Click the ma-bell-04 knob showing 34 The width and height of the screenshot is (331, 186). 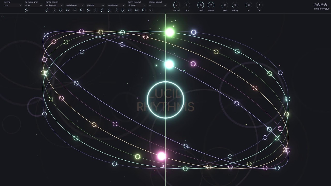click(68, 10)
